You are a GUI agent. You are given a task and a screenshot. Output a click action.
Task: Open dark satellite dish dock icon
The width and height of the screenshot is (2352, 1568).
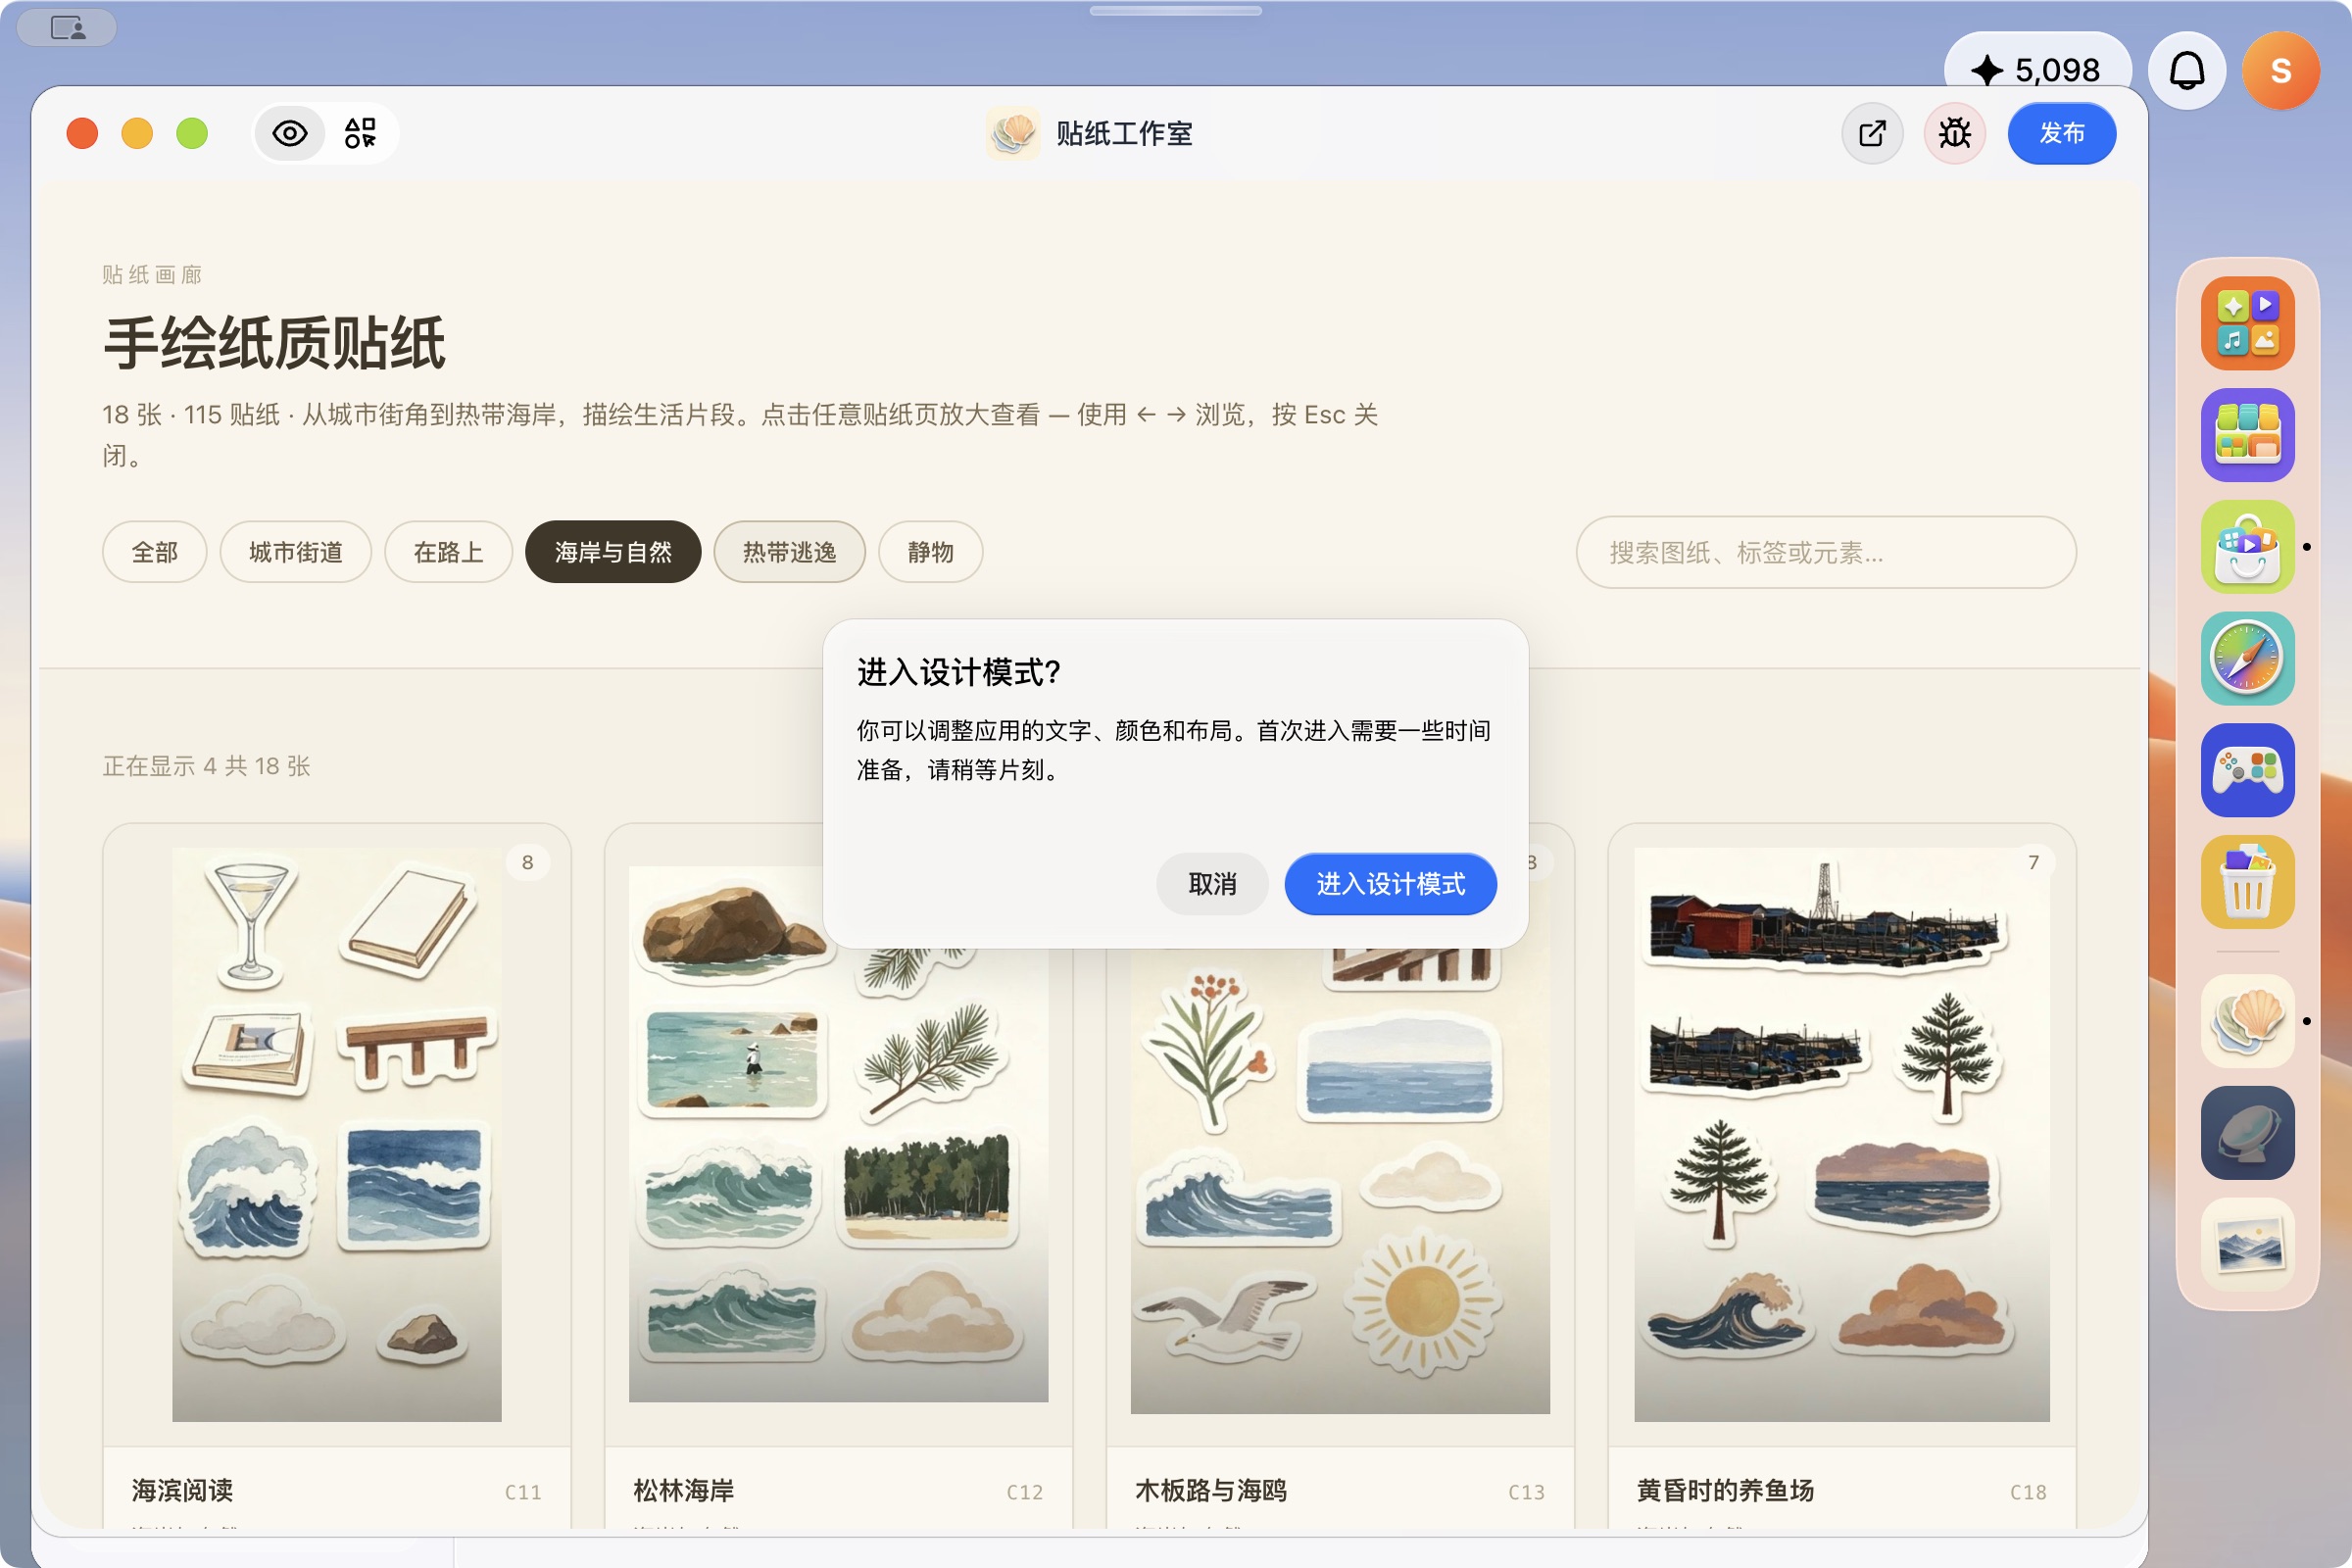click(2247, 1133)
